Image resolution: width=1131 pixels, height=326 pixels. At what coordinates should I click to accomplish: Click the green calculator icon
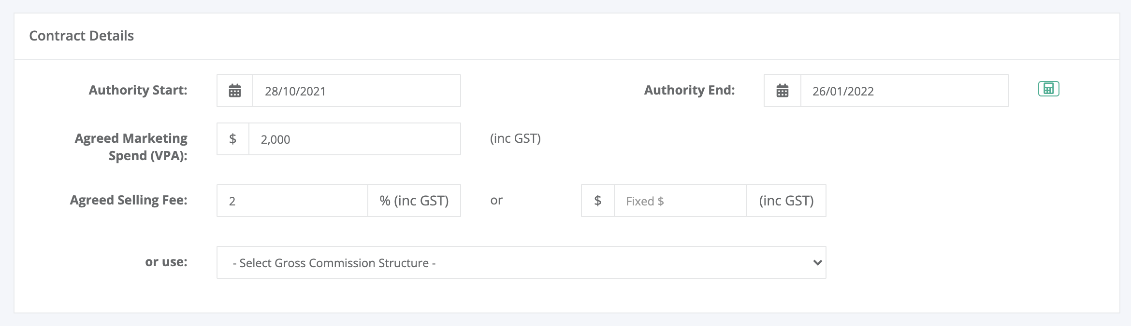(1049, 89)
